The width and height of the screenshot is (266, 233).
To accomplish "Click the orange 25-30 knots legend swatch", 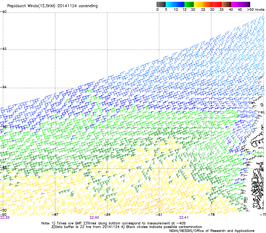I will tap(208, 4).
